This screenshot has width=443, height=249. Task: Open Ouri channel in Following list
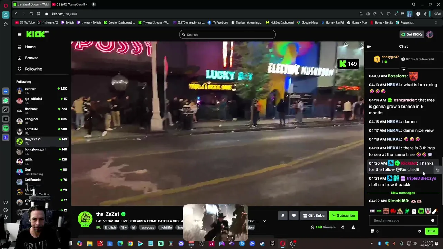pos(42,172)
